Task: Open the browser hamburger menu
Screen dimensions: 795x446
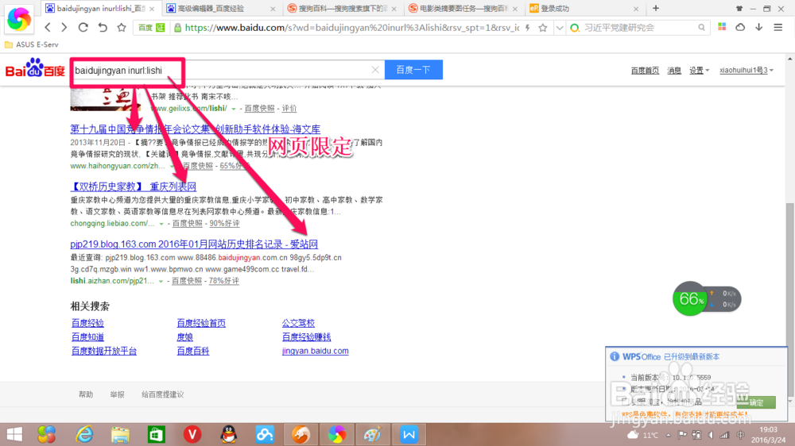Action: pyautogui.click(x=778, y=27)
